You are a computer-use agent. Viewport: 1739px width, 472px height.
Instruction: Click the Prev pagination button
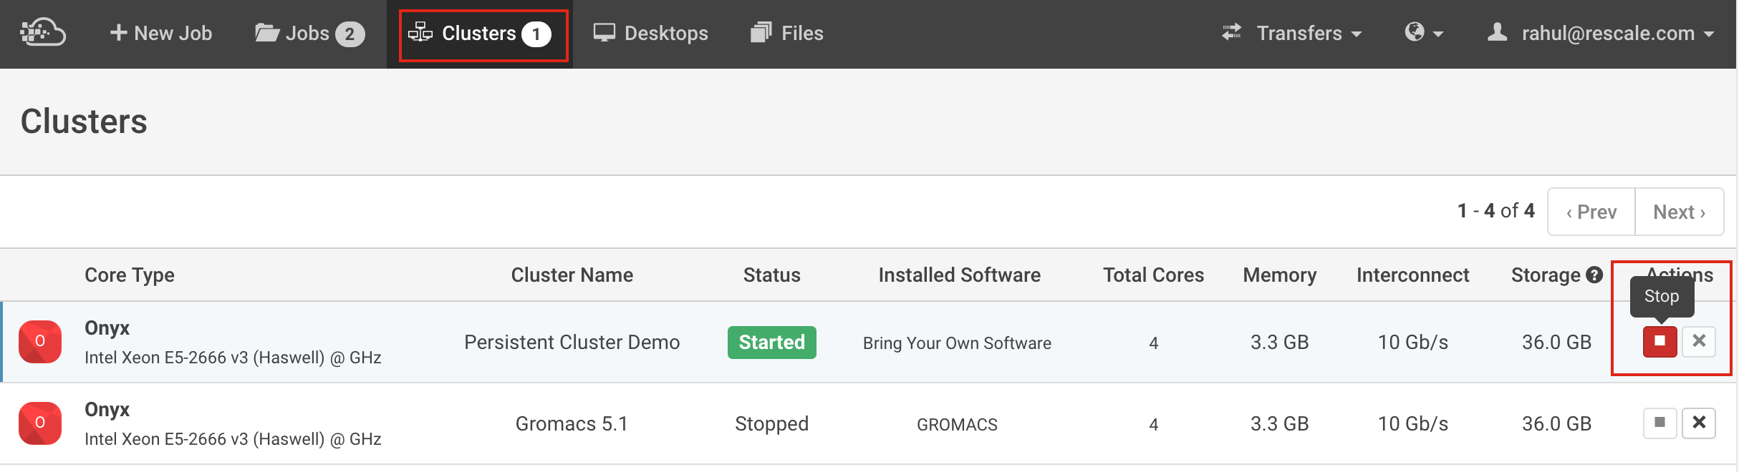click(x=1591, y=212)
